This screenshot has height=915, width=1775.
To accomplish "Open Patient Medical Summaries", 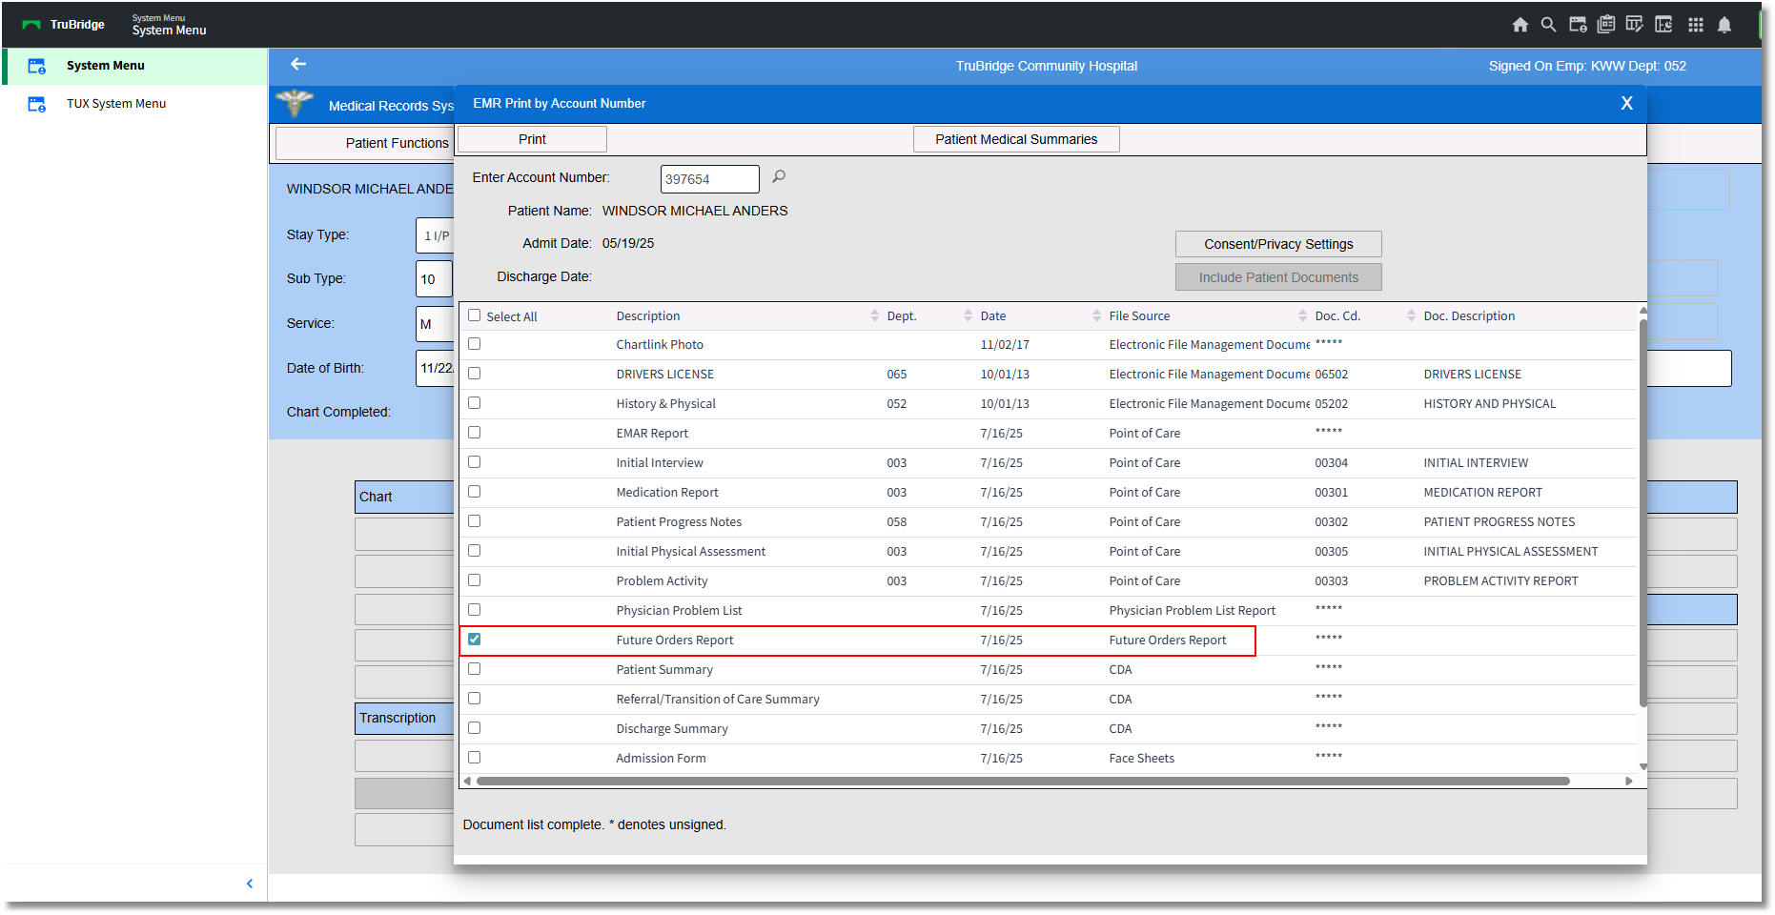I will coord(1016,139).
